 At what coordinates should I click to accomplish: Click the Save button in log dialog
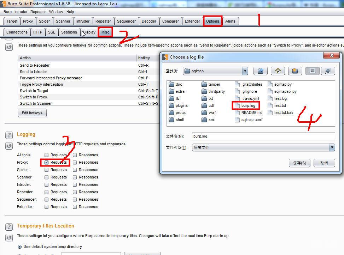tap(299, 163)
